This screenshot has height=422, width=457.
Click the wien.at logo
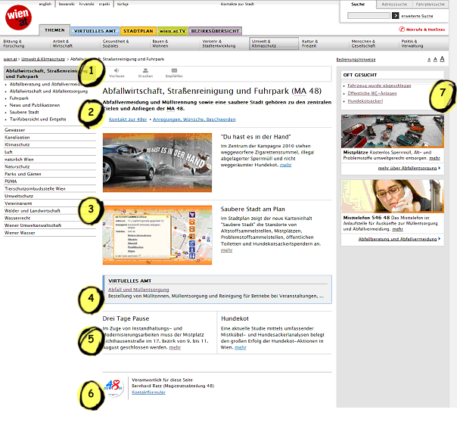pyautogui.click(x=17, y=17)
